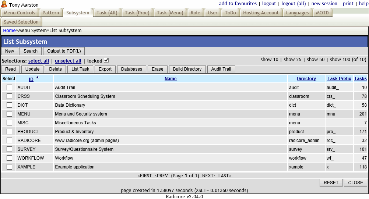Viewport: 369px width, 199px height.
Task: Go to Home in the breadcrumb
Action: pos(9,31)
